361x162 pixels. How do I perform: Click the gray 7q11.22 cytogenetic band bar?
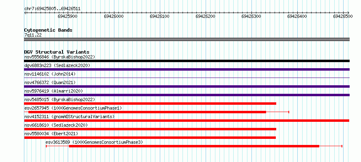[x=187, y=39]
